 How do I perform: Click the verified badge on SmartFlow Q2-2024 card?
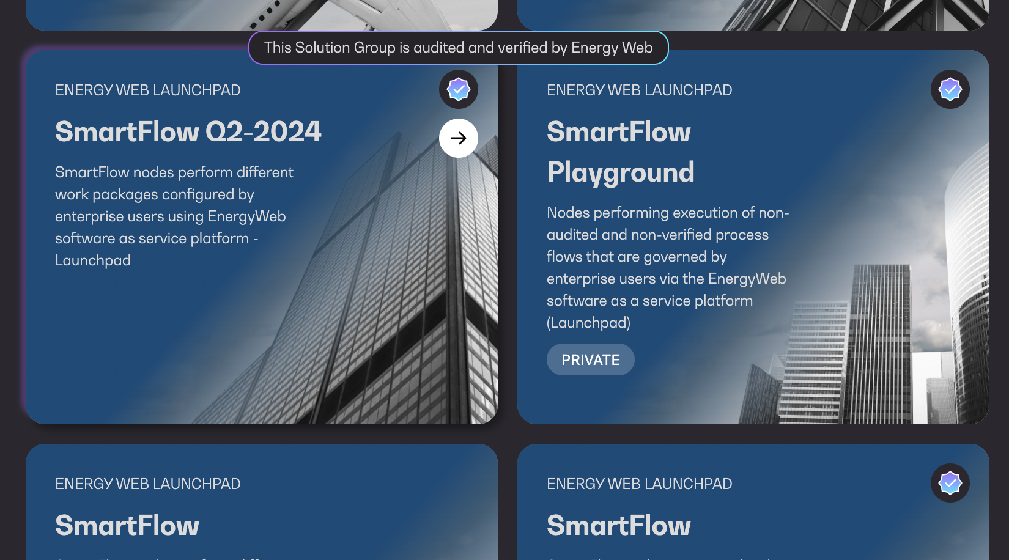(x=458, y=89)
